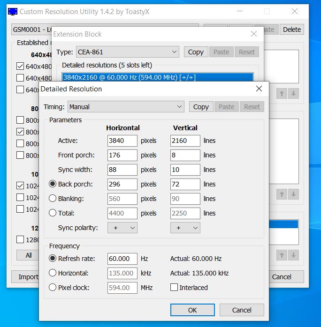Open the Timing dropdown
The height and width of the screenshot is (327, 321).
click(126, 107)
